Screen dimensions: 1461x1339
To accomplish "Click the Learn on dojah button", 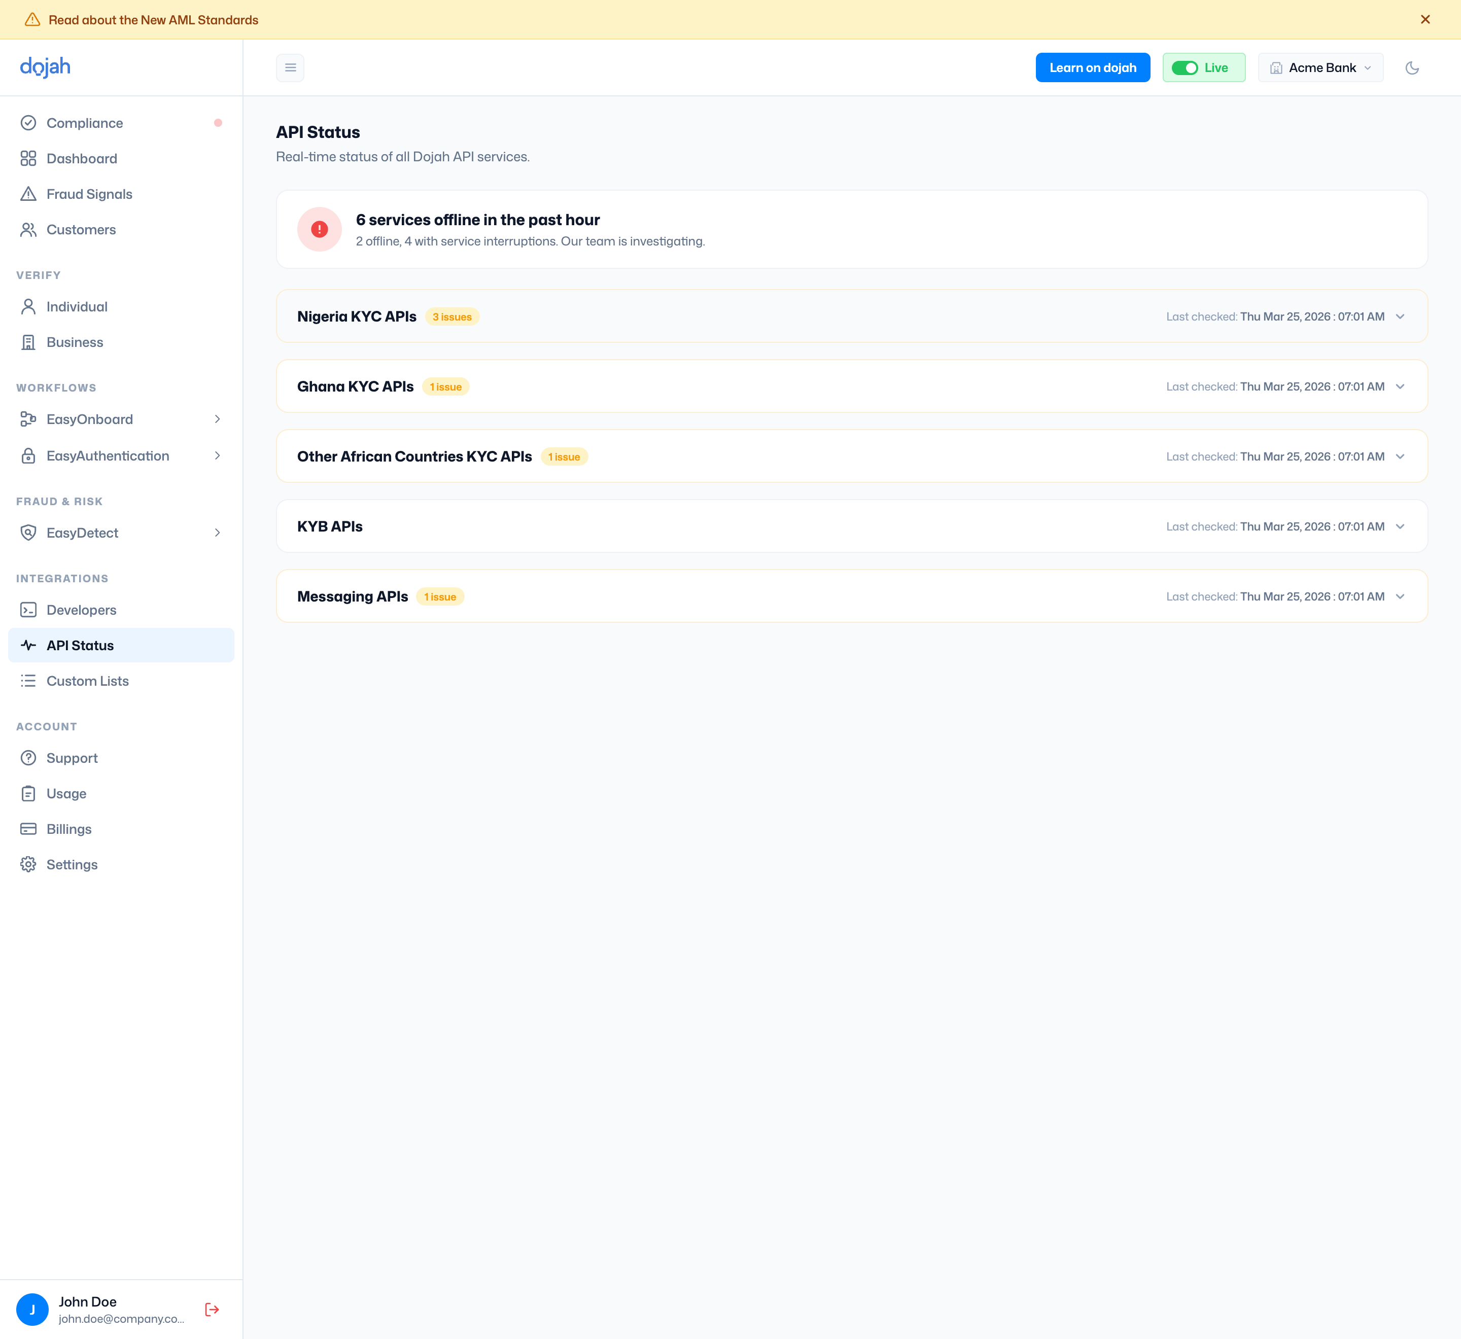I will point(1092,67).
